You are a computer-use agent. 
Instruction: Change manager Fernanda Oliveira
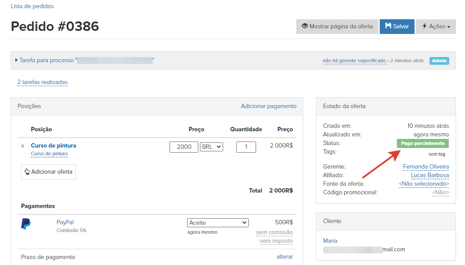point(426,166)
